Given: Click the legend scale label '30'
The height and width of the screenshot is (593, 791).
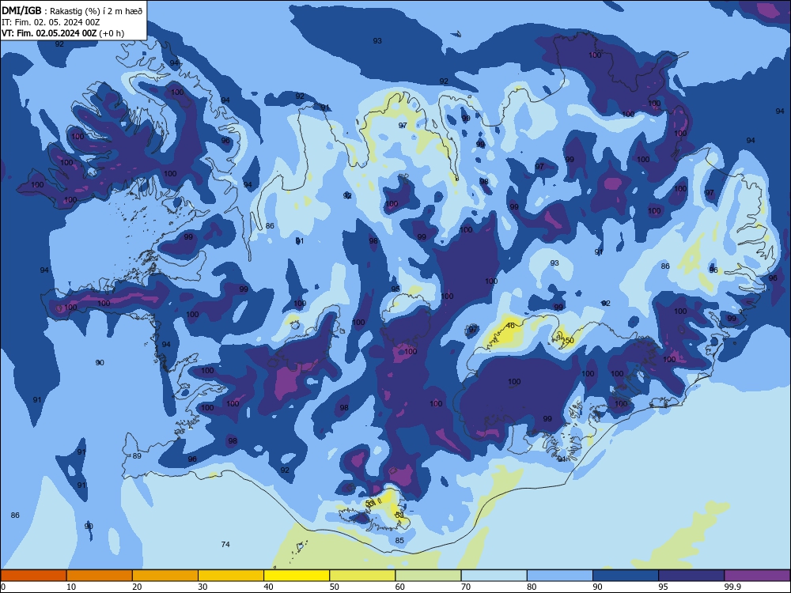Looking at the screenshot, I should tap(202, 587).
